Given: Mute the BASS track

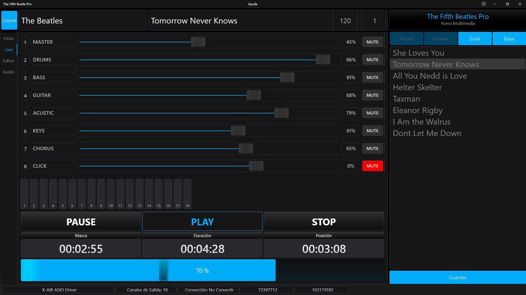Looking at the screenshot, I should [x=372, y=78].
